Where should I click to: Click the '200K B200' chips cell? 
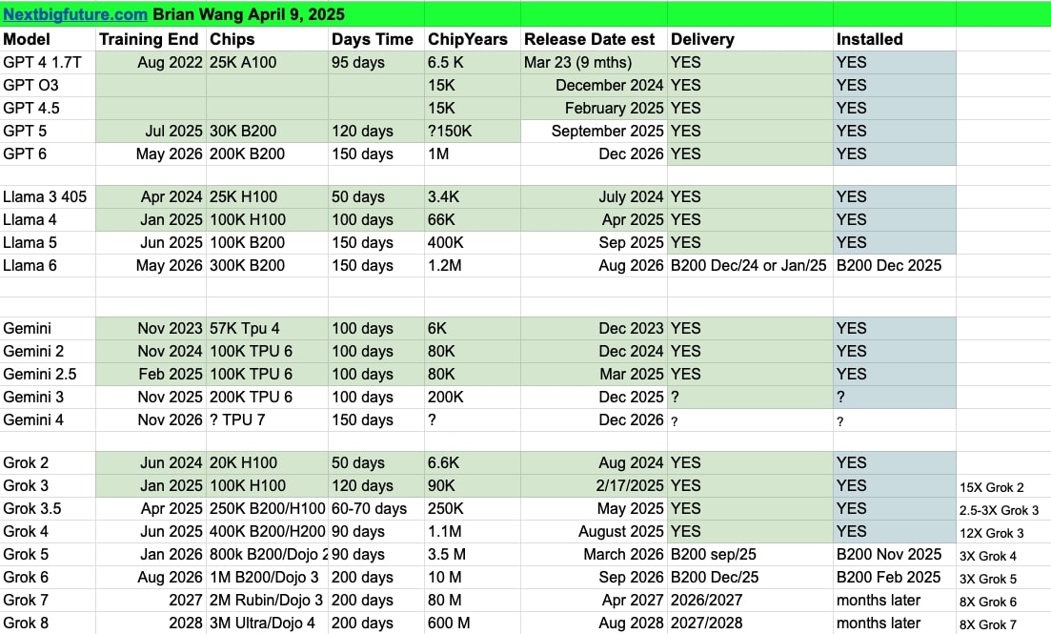pyautogui.click(x=267, y=153)
